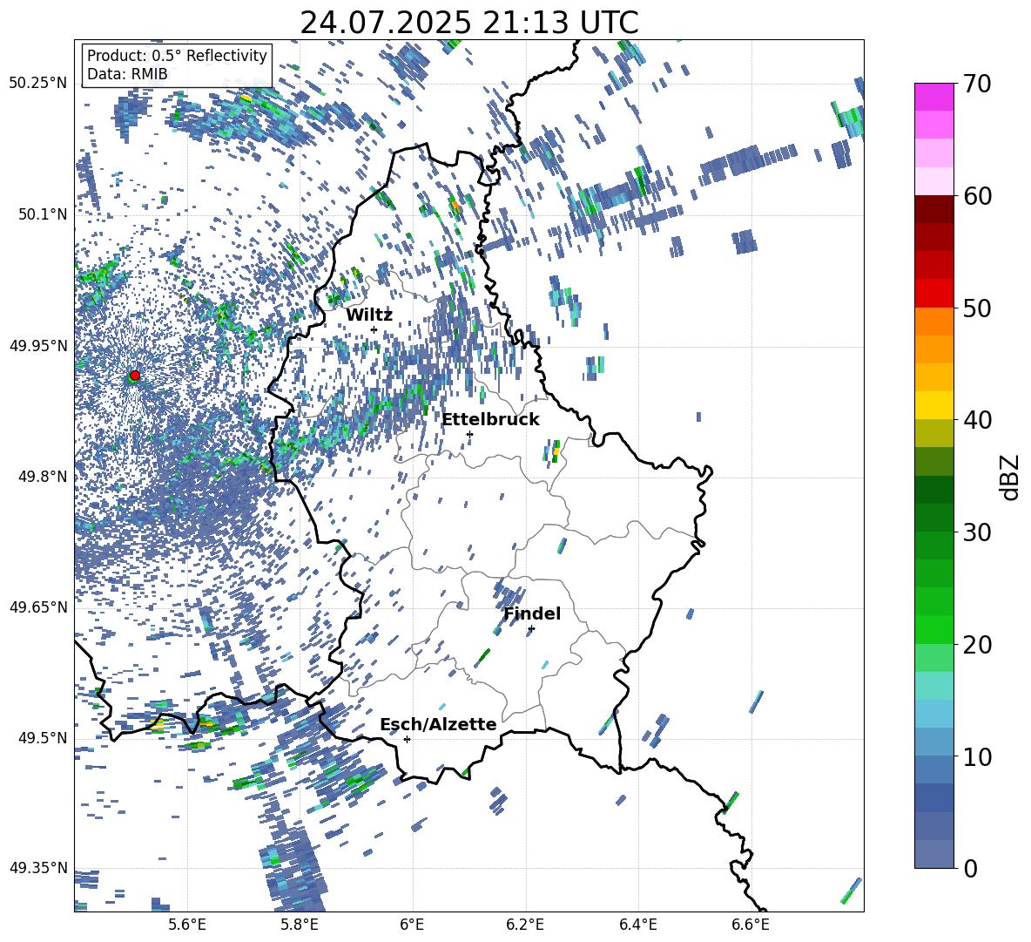Click the 40 value on colorbar
The image size is (1031, 942).
pyautogui.click(x=977, y=420)
